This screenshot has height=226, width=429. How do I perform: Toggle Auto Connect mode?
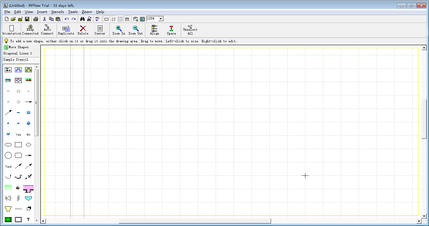point(47,30)
